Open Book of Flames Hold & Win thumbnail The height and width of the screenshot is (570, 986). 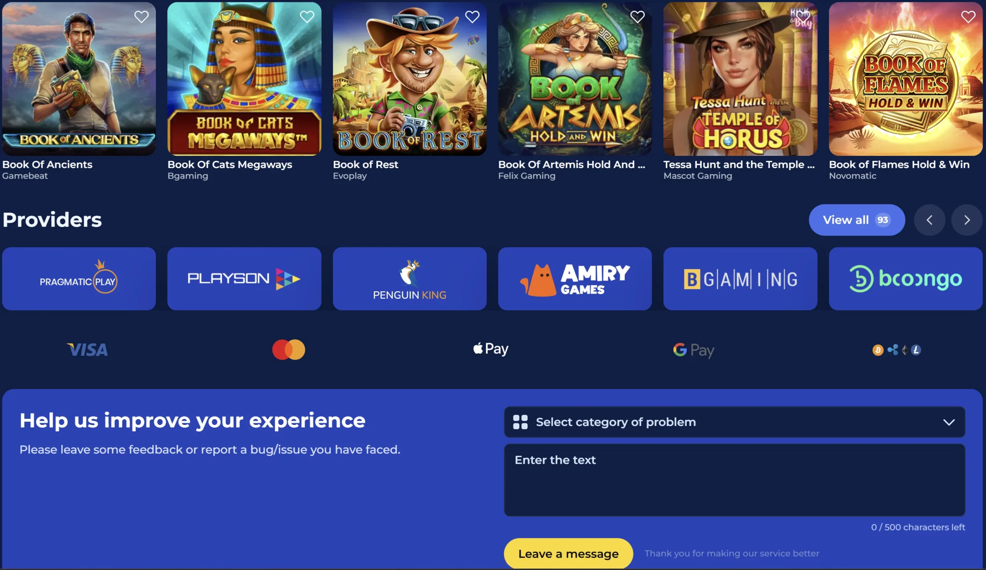coord(906,79)
